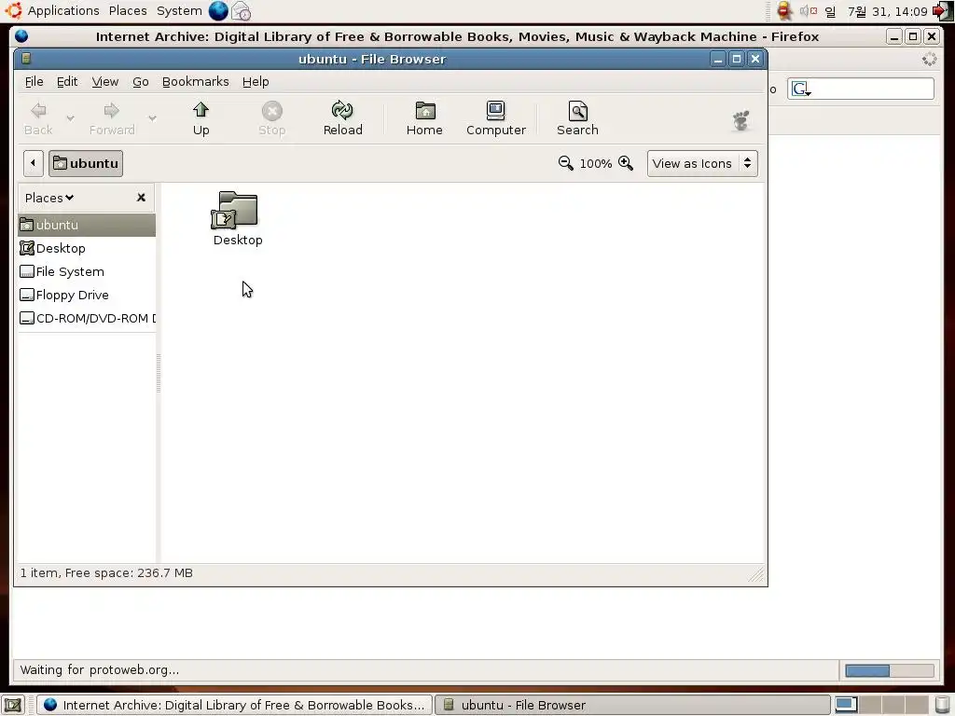955x716 pixels.
Task: Open the Places panel menu
Action: point(127,10)
